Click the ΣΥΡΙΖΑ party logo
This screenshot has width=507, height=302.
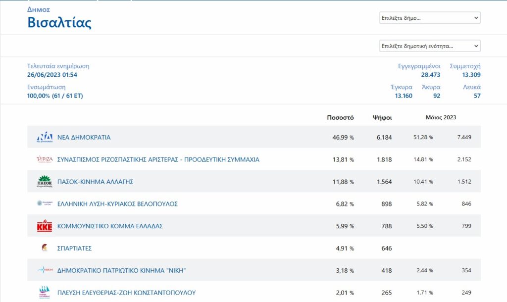tap(45, 159)
